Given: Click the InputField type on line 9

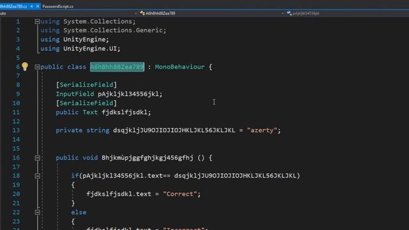Looking at the screenshot, I should click(x=75, y=94).
